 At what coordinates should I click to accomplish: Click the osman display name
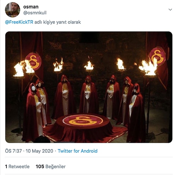(31, 7)
